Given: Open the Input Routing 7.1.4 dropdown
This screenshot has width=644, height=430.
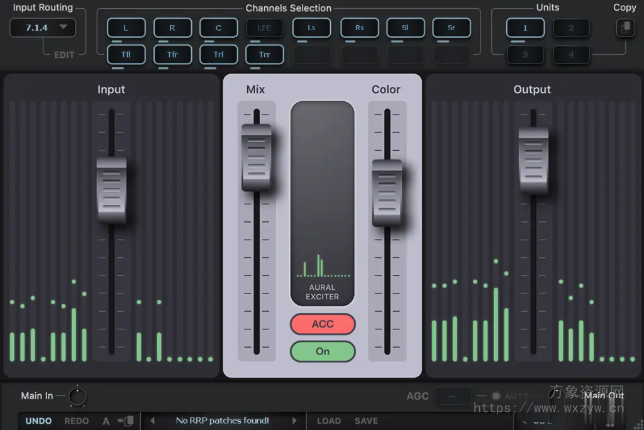Looking at the screenshot, I should coord(42,28).
